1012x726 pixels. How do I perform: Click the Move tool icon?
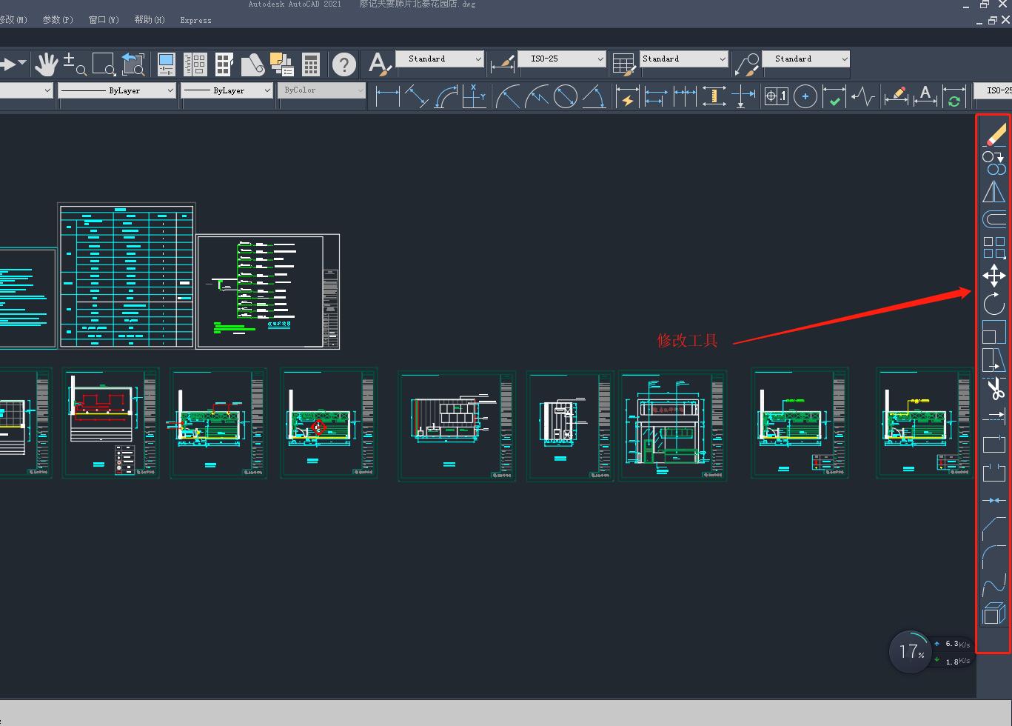pyautogui.click(x=993, y=276)
